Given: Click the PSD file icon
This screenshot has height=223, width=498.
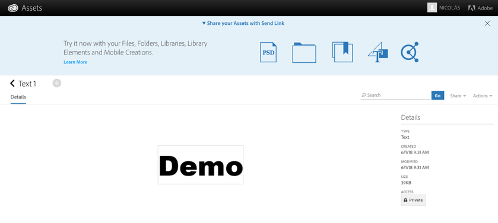Looking at the screenshot, I should pyautogui.click(x=268, y=52).
